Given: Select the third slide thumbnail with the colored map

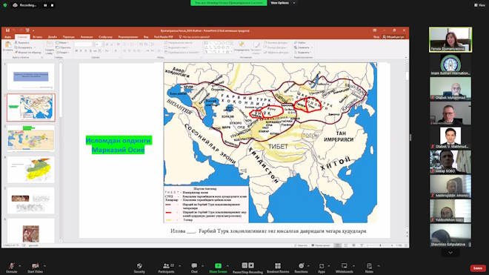Looking at the screenshot, I should tap(31, 139).
